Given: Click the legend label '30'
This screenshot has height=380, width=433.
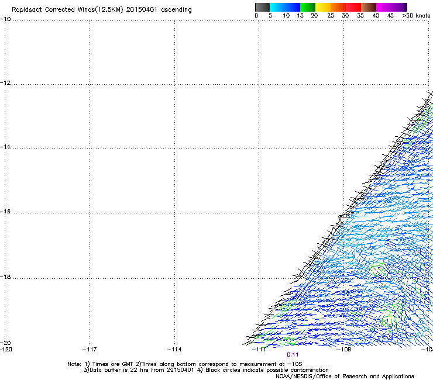Looking at the screenshot, I should click(345, 16).
